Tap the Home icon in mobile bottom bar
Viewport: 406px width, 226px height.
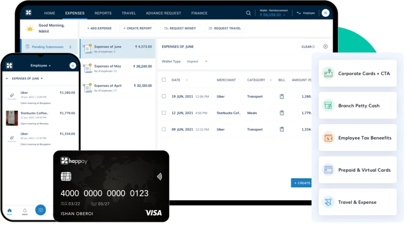coord(10,211)
